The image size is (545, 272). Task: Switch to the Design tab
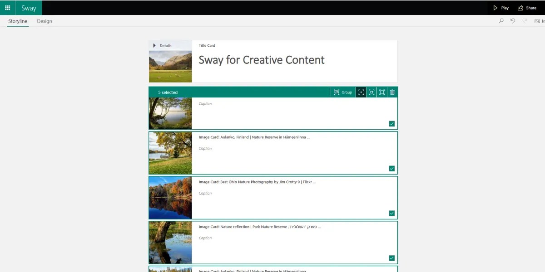[44, 21]
